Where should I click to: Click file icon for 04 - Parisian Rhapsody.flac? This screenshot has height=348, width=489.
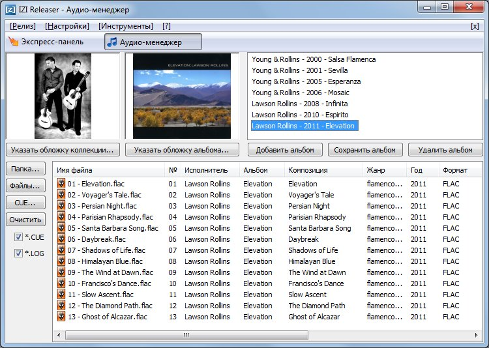point(61,217)
